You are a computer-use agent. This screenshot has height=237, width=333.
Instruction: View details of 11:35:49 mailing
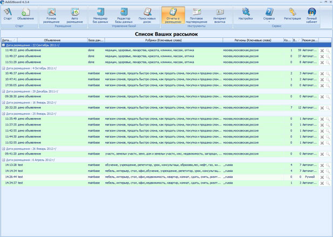click(328, 119)
